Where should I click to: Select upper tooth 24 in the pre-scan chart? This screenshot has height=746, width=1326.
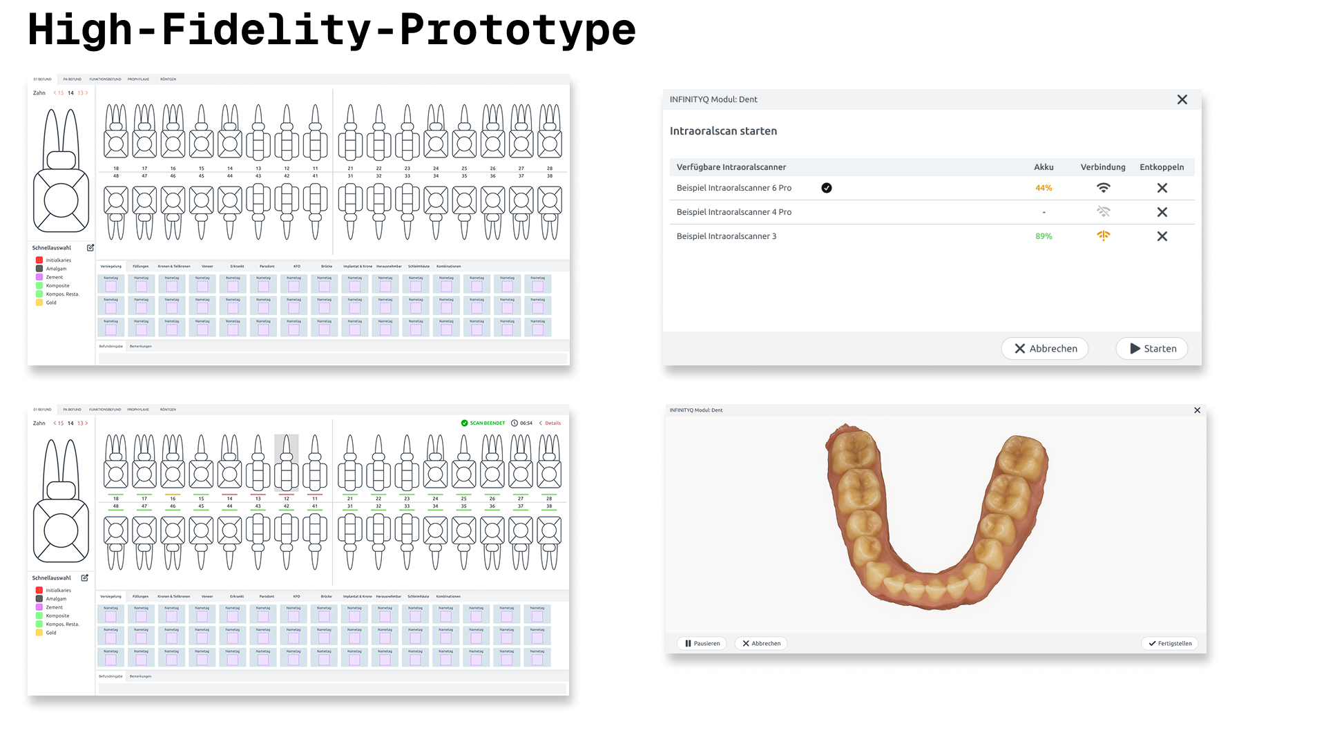[x=436, y=132]
